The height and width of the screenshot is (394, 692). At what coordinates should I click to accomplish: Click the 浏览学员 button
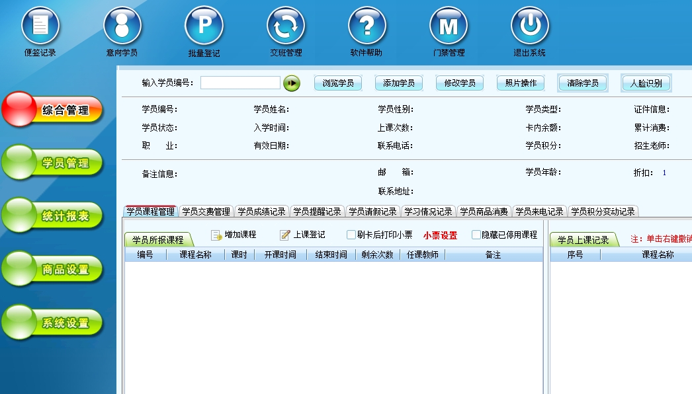[x=338, y=83]
